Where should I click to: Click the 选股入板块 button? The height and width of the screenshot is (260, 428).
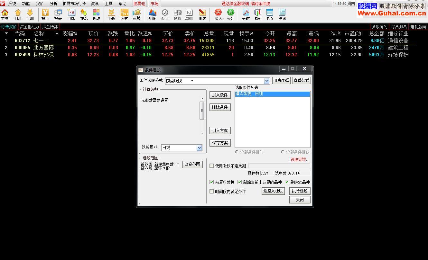(273, 191)
